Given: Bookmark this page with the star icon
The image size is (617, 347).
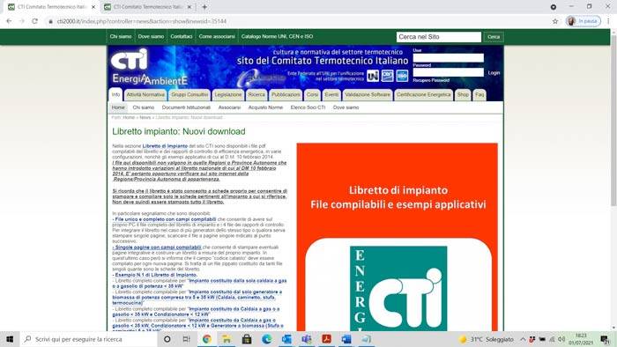Looking at the screenshot, I should [555, 21].
